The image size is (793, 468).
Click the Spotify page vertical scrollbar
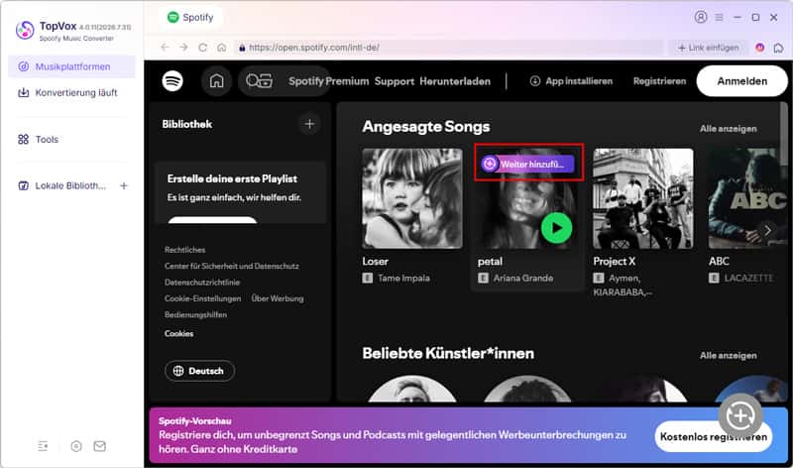[x=784, y=132]
